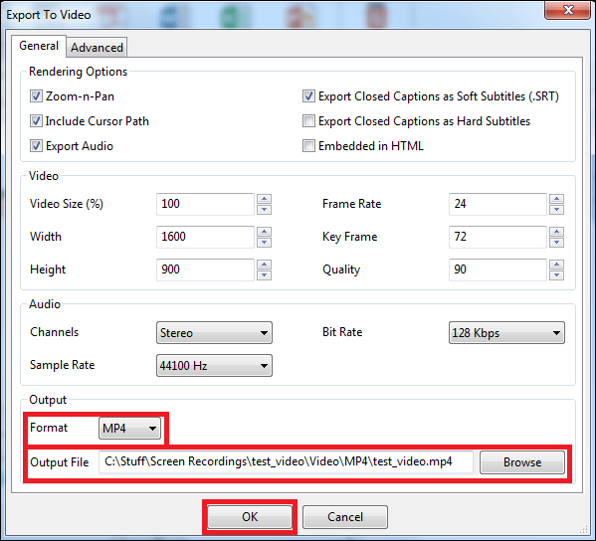The height and width of the screenshot is (541, 596).
Task: Open the Format MP4 dropdown
Action: tap(129, 429)
